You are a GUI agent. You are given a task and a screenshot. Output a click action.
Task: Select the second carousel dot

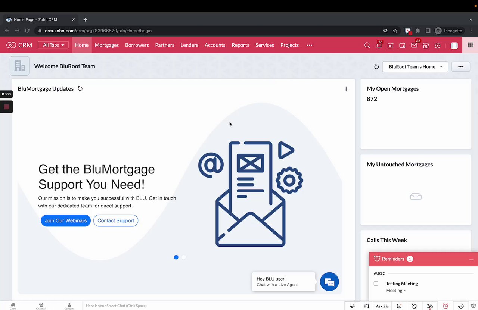tap(184, 257)
